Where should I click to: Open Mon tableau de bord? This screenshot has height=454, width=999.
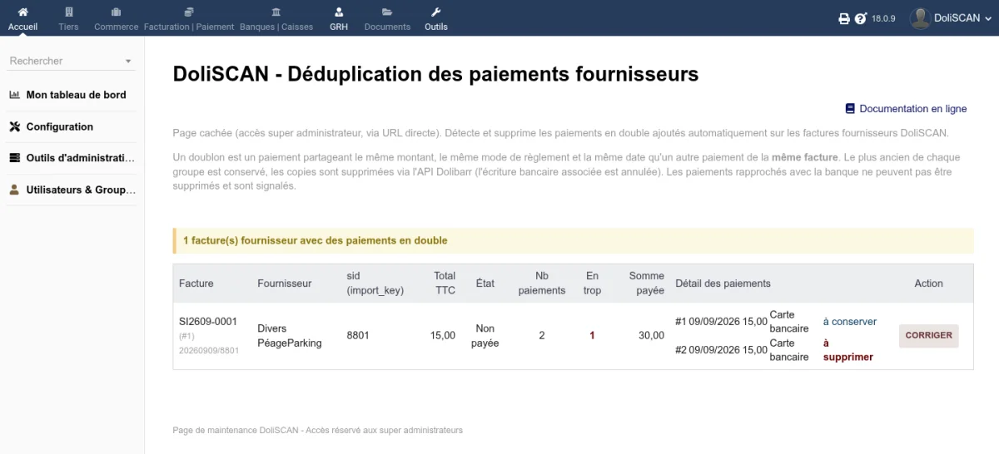(x=76, y=95)
